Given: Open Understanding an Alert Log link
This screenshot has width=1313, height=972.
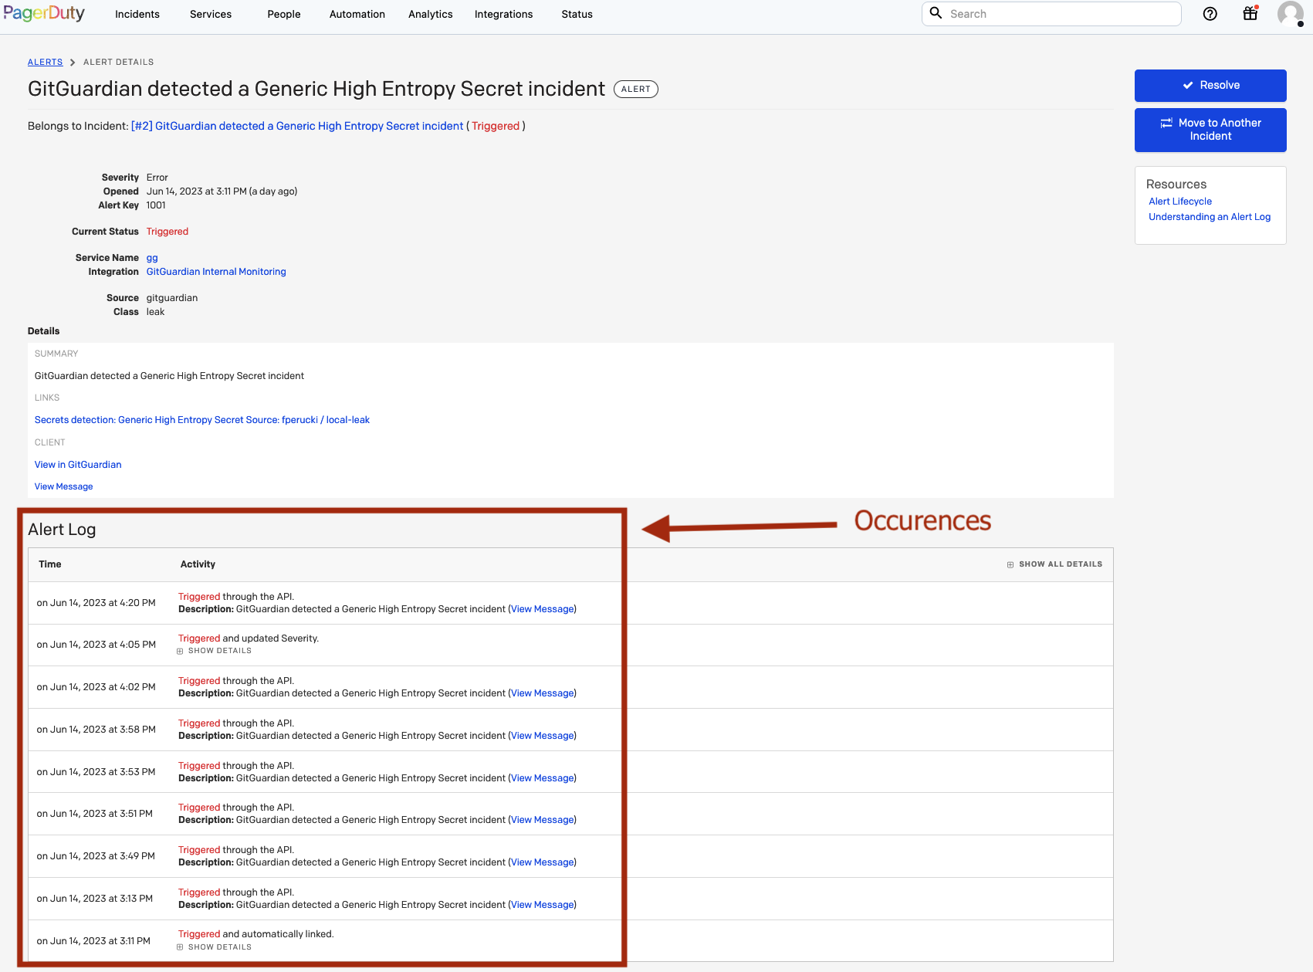Looking at the screenshot, I should click(x=1210, y=217).
